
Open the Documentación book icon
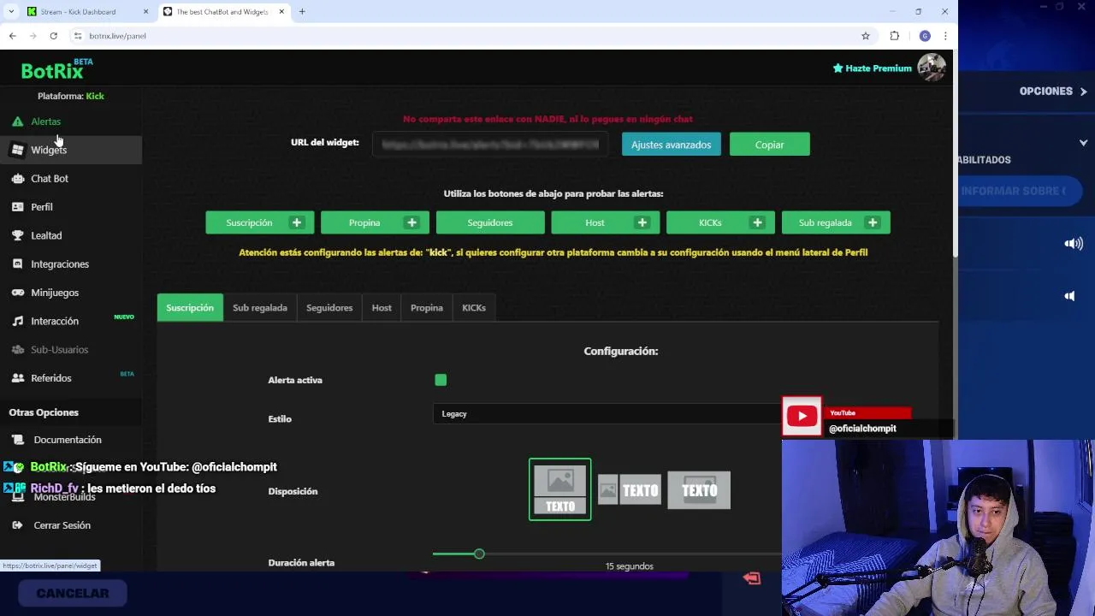[x=19, y=440]
